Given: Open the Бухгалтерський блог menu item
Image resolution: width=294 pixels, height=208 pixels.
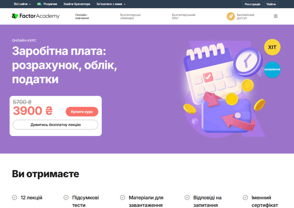Looking at the screenshot, I should [x=183, y=16].
